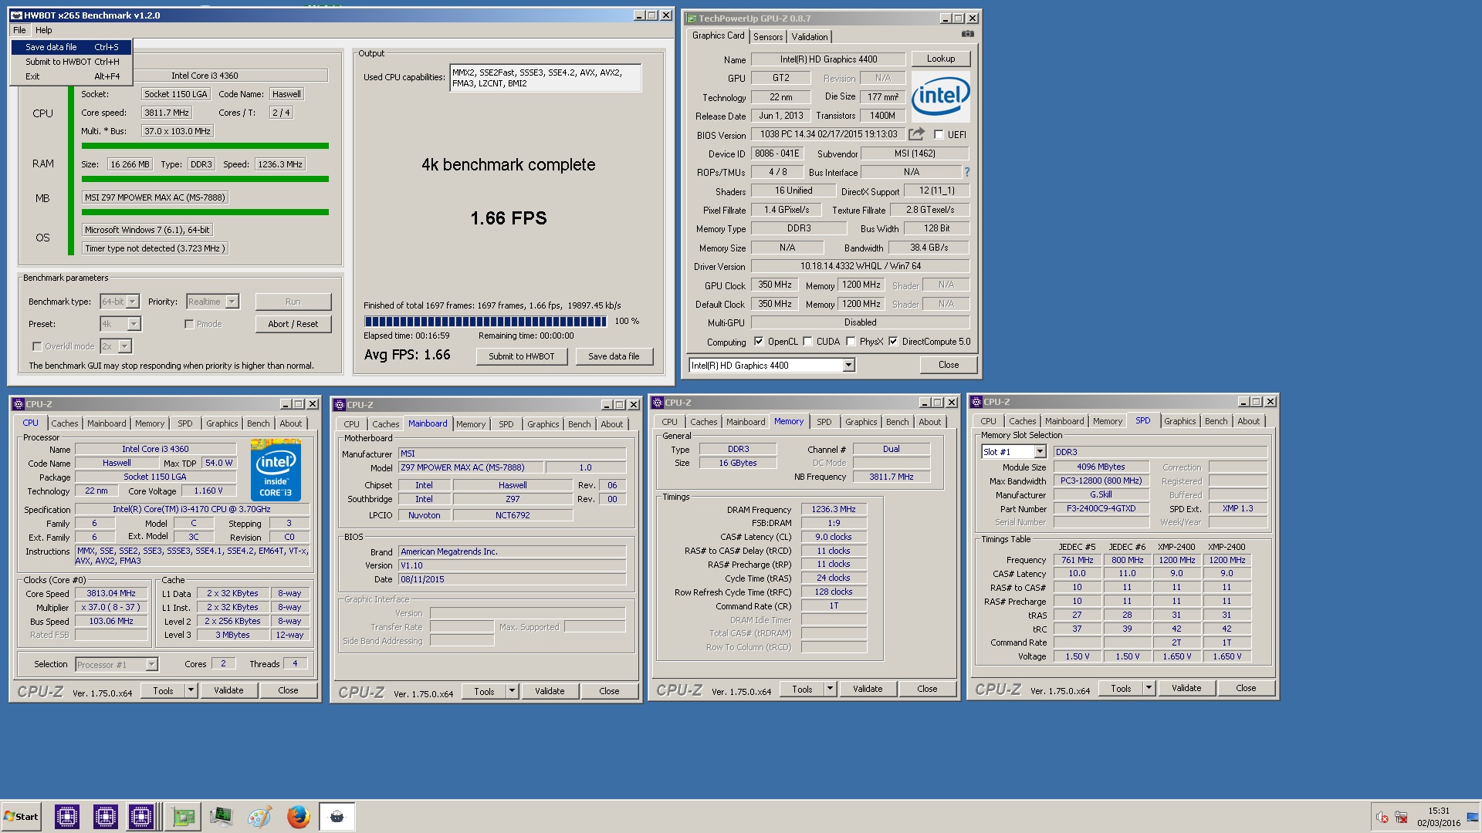Click Submit to HWBOT button in Output
Viewport: 1482px width, 833px height.
pyautogui.click(x=522, y=356)
